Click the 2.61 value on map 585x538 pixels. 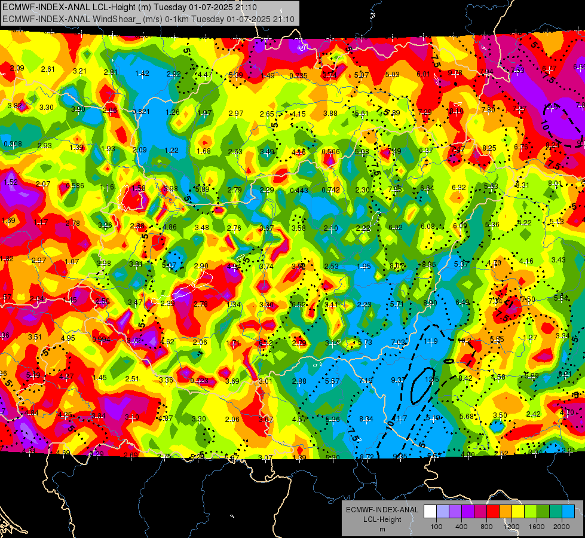pos(48,69)
